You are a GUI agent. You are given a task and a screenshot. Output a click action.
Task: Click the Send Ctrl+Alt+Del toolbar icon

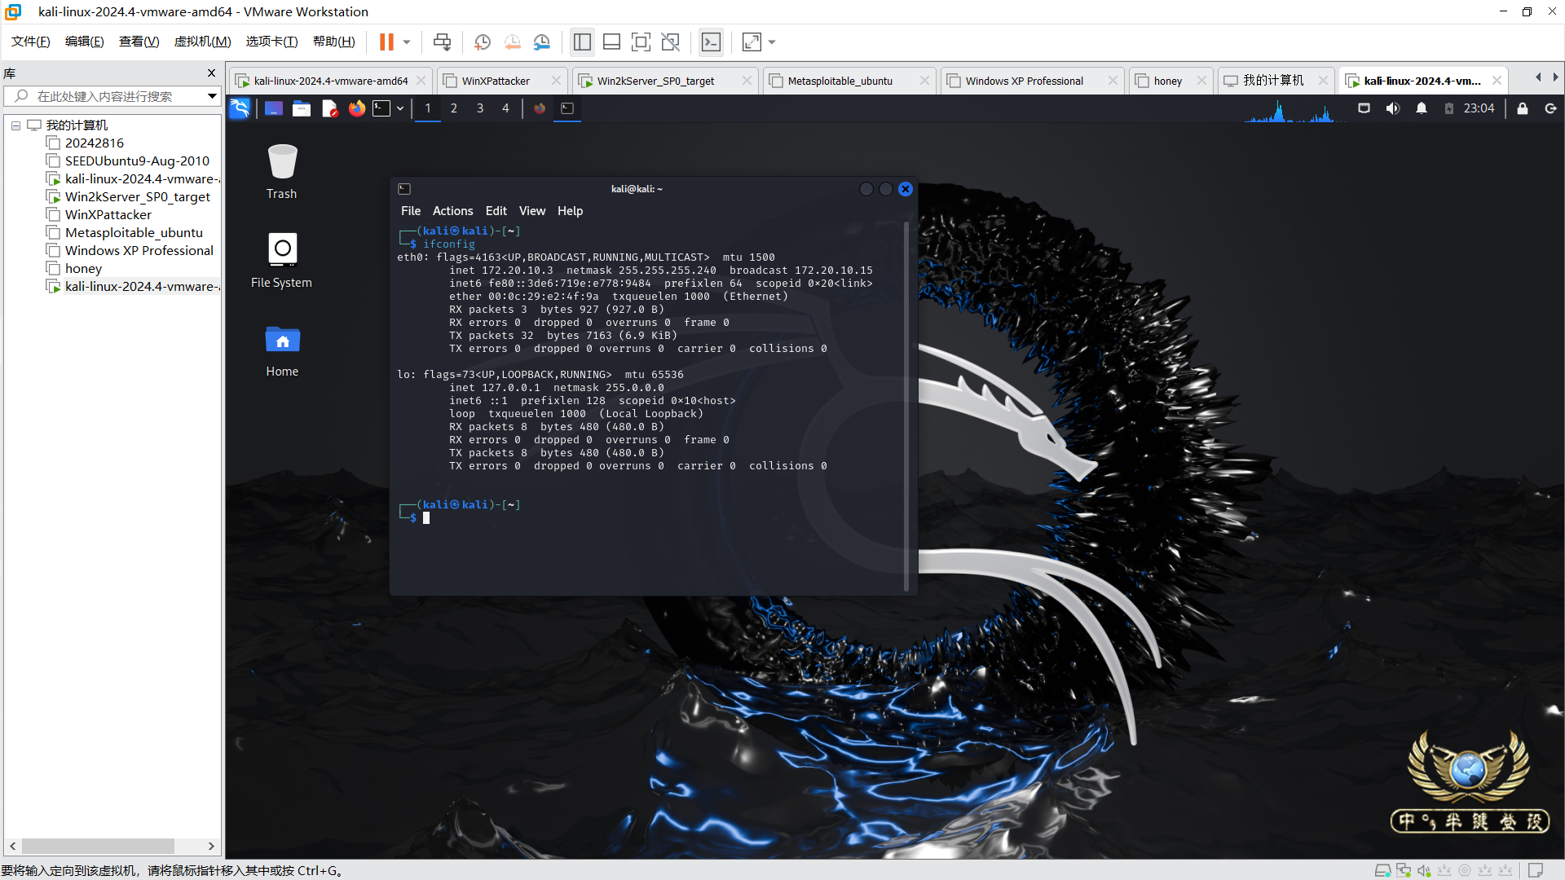(442, 42)
